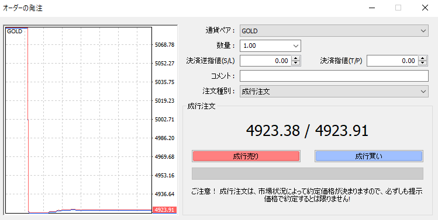Click the 5068.78 price axis label

[x=164, y=44]
